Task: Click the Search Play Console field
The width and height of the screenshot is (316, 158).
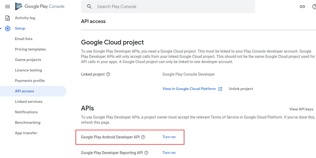Action: [x=168, y=7]
